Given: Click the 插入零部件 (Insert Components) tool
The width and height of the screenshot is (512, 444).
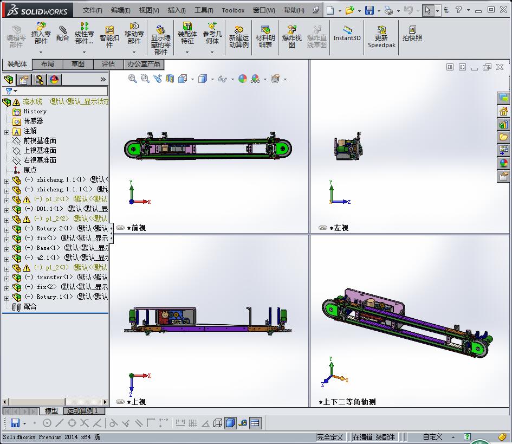Looking at the screenshot, I should click(41, 33).
